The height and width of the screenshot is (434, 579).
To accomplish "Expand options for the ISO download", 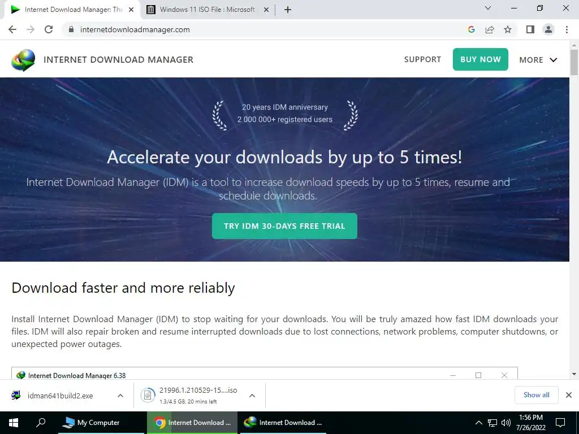I will point(252,396).
